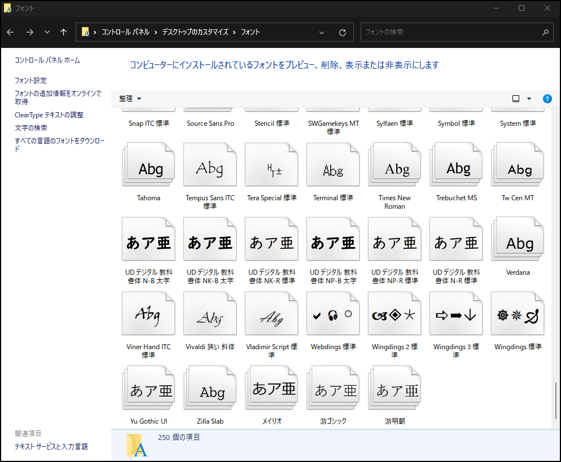Click the Stencil 標準 label
This screenshot has width=561, height=462.
pos(272,124)
